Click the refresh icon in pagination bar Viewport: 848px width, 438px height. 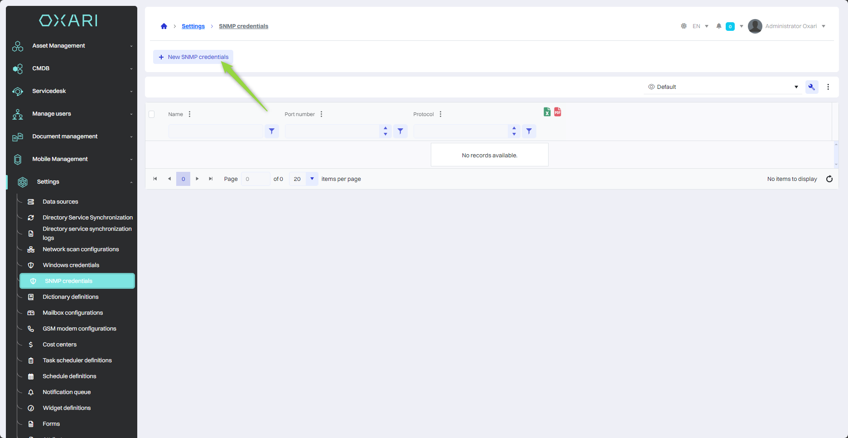[x=829, y=179]
